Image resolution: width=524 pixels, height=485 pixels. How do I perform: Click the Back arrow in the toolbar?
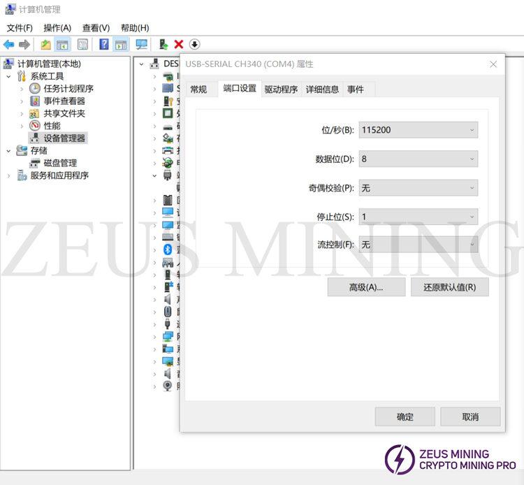pos(9,45)
